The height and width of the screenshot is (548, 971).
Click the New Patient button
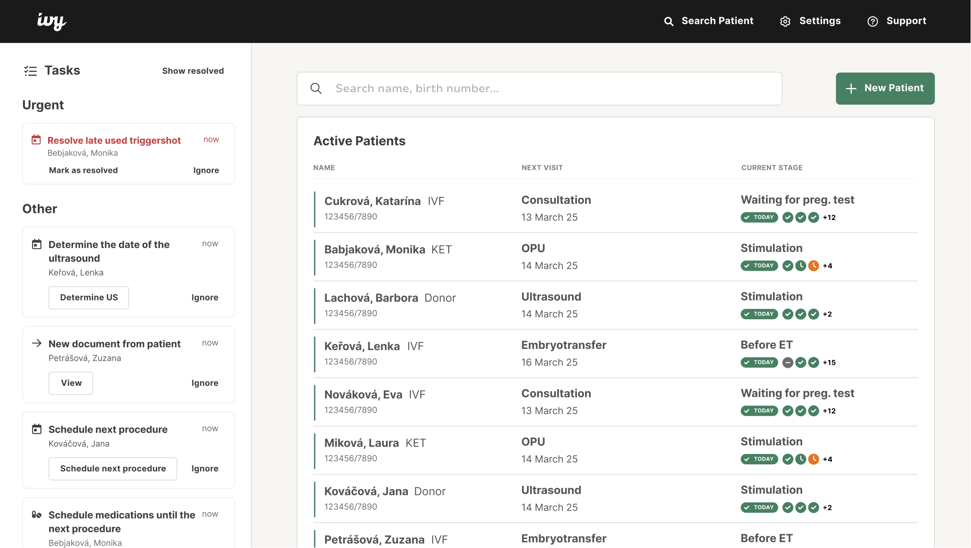coord(885,88)
